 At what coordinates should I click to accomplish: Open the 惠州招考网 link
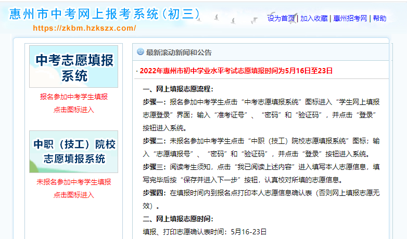[x=350, y=18]
